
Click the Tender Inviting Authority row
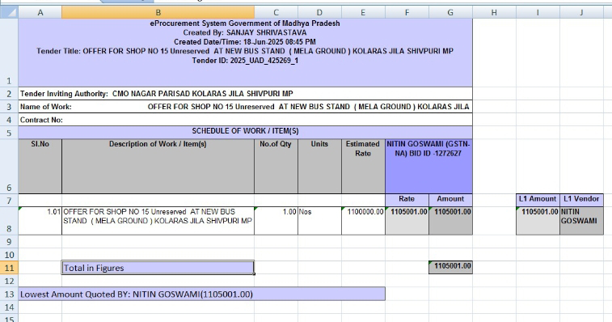pyautogui.click(x=245, y=94)
